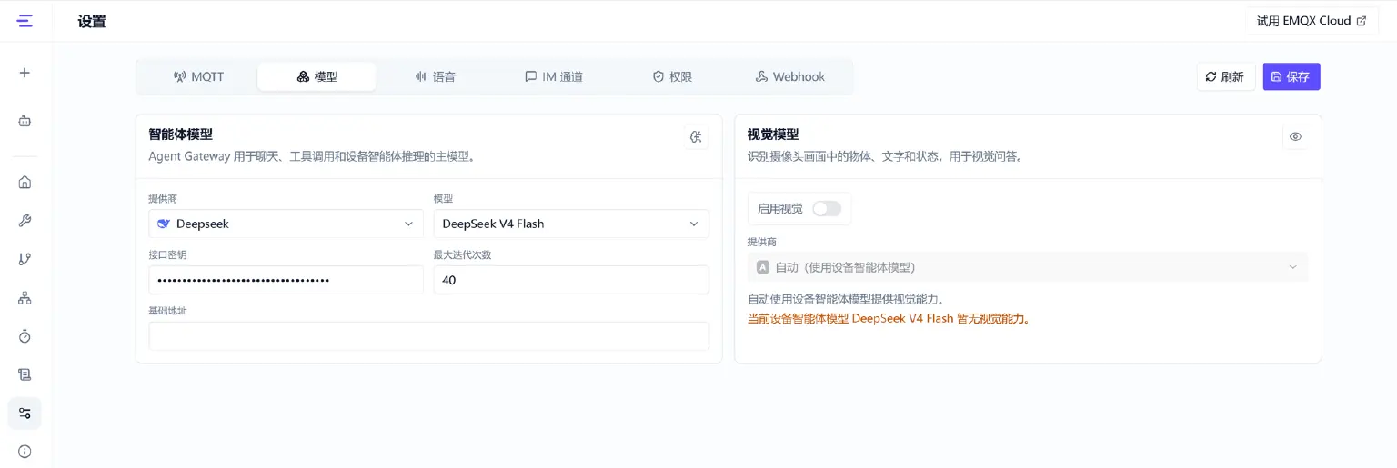Open the git branch sidebar icon
Screen dimensions: 1397x468
[x=25, y=259]
